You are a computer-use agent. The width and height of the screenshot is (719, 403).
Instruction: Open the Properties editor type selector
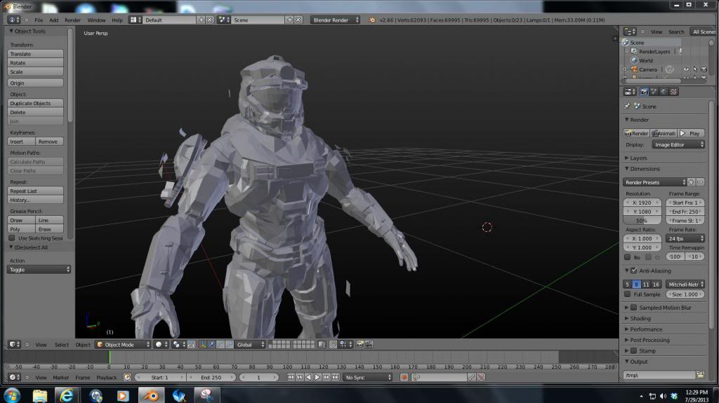(x=630, y=92)
